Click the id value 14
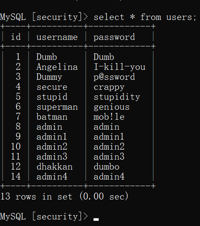The height and width of the screenshot is (226, 200). click(16, 177)
